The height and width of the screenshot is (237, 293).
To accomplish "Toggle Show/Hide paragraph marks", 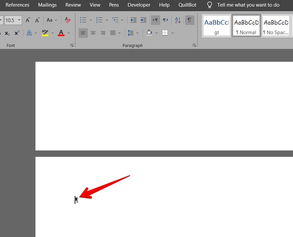I will (x=189, y=20).
